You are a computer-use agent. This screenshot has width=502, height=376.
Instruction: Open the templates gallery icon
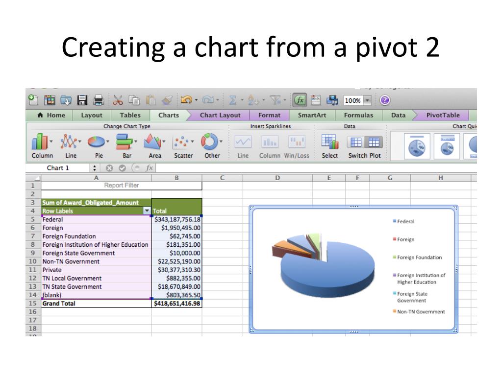pyautogui.click(x=50, y=100)
